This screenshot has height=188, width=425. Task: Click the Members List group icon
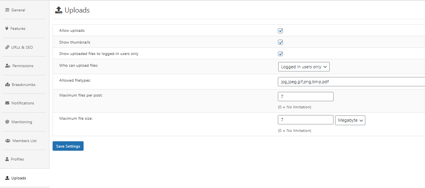[8, 141]
